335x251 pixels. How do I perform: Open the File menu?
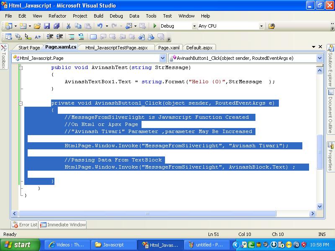tap(8, 16)
